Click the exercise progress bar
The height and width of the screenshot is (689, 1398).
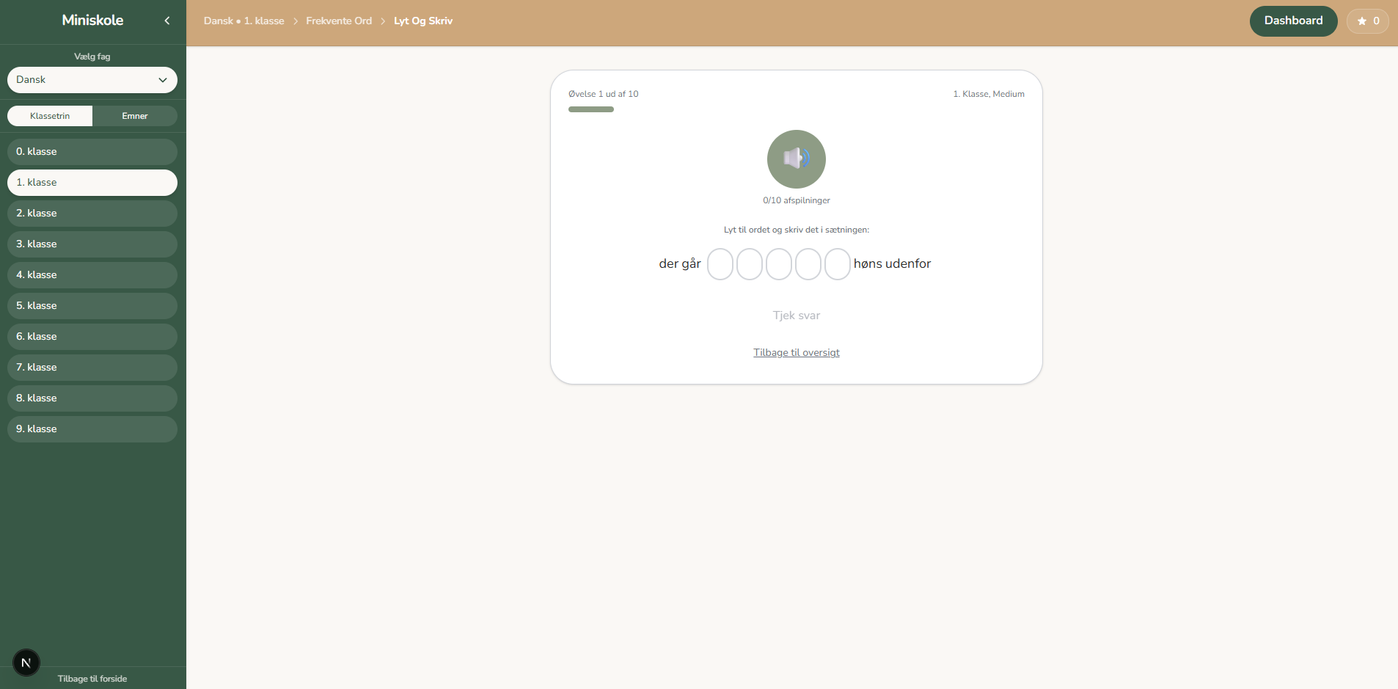pyautogui.click(x=591, y=109)
